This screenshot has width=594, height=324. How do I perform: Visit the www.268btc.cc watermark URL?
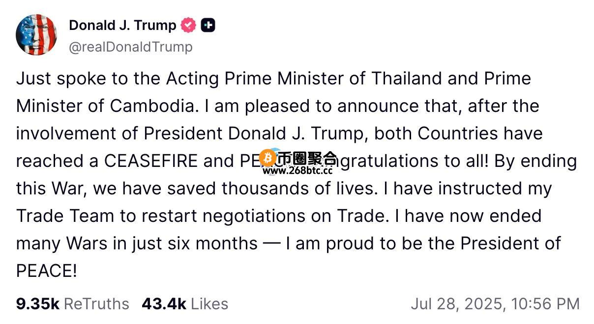(297, 171)
